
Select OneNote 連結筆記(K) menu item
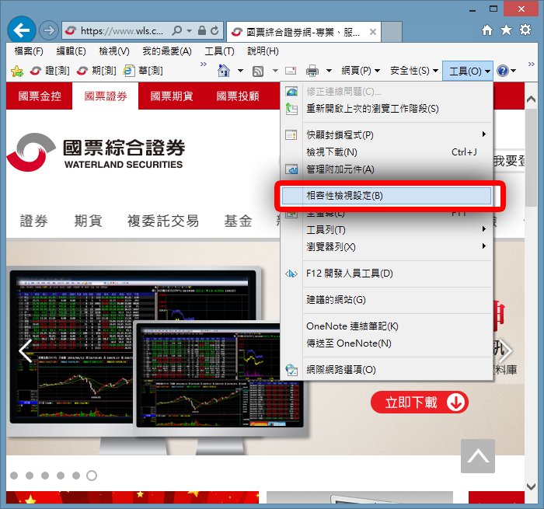pos(386,326)
